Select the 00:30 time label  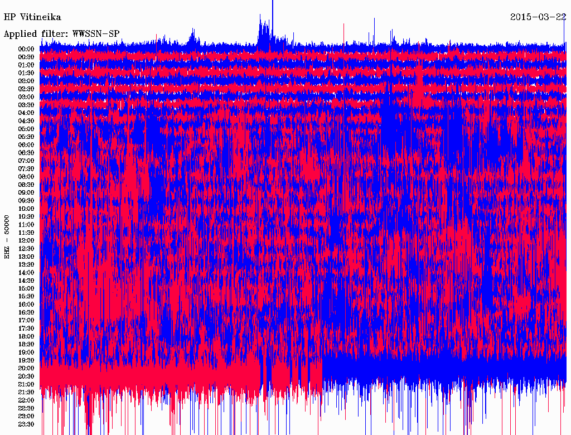(26, 57)
